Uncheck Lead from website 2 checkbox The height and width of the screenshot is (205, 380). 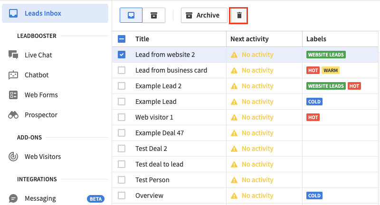[x=122, y=55]
